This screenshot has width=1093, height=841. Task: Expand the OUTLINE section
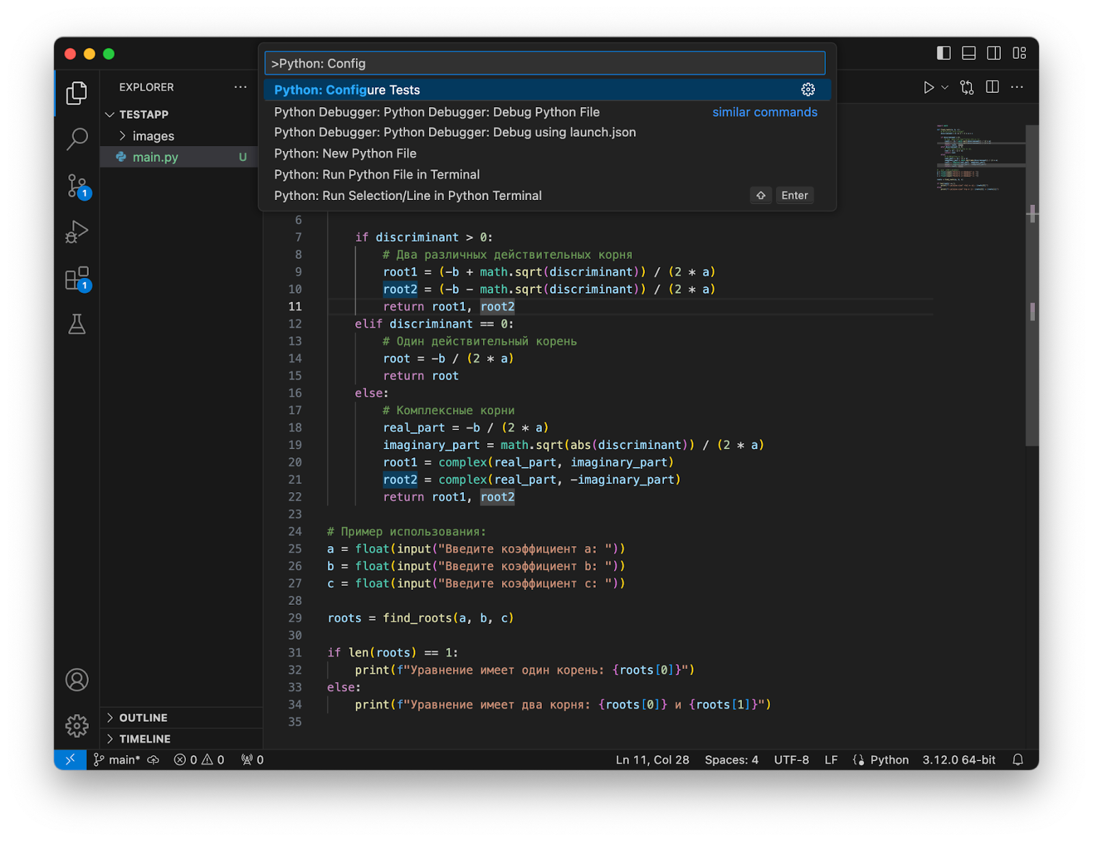[181, 717]
